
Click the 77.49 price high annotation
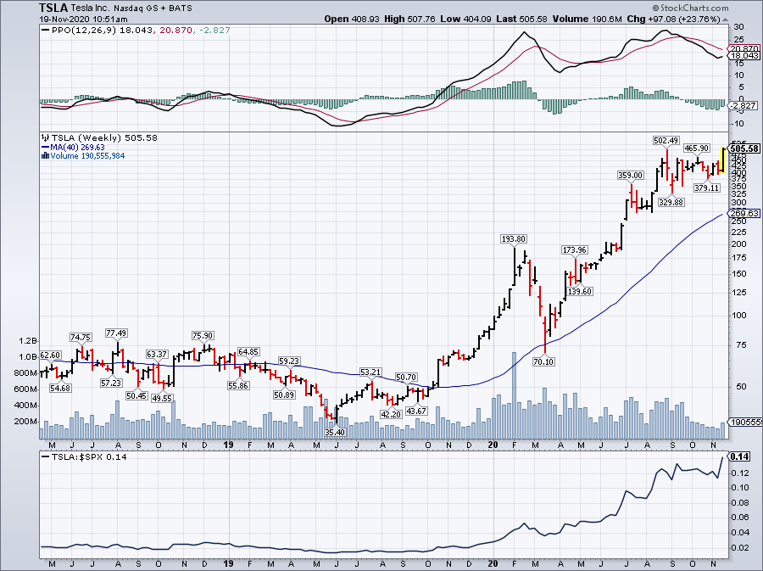116,333
